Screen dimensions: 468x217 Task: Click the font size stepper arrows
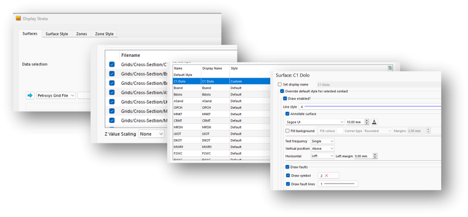pos(367,122)
